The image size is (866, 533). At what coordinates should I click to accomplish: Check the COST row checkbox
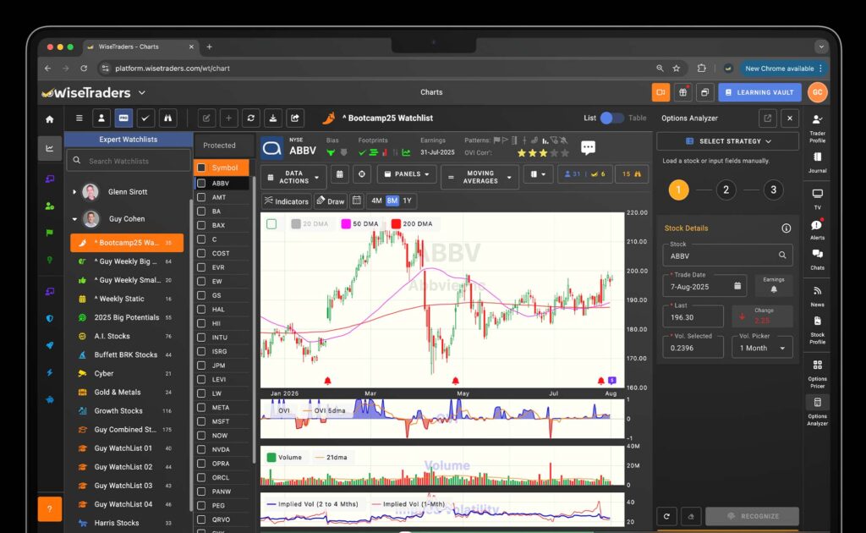tap(201, 253)
